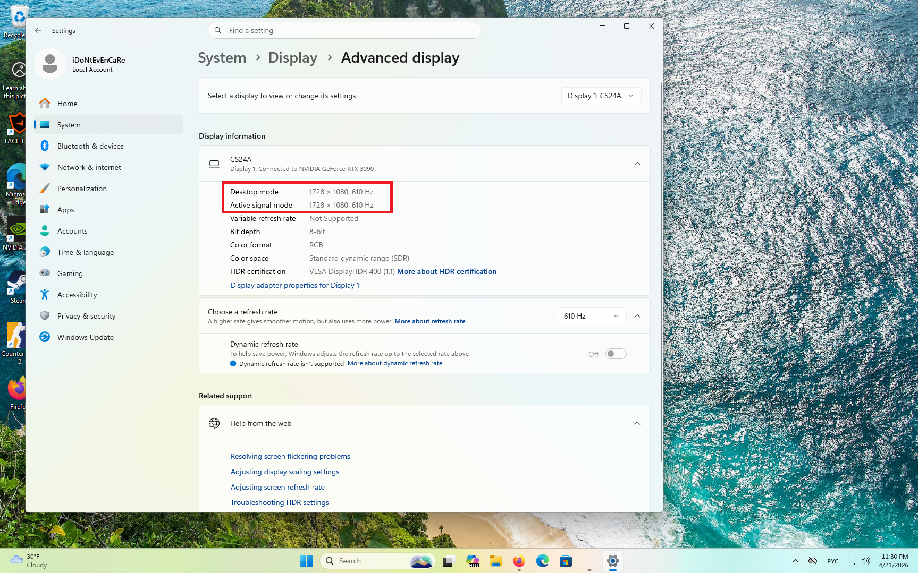Open the Display 1: CS24A dropdown

point(601,96)
